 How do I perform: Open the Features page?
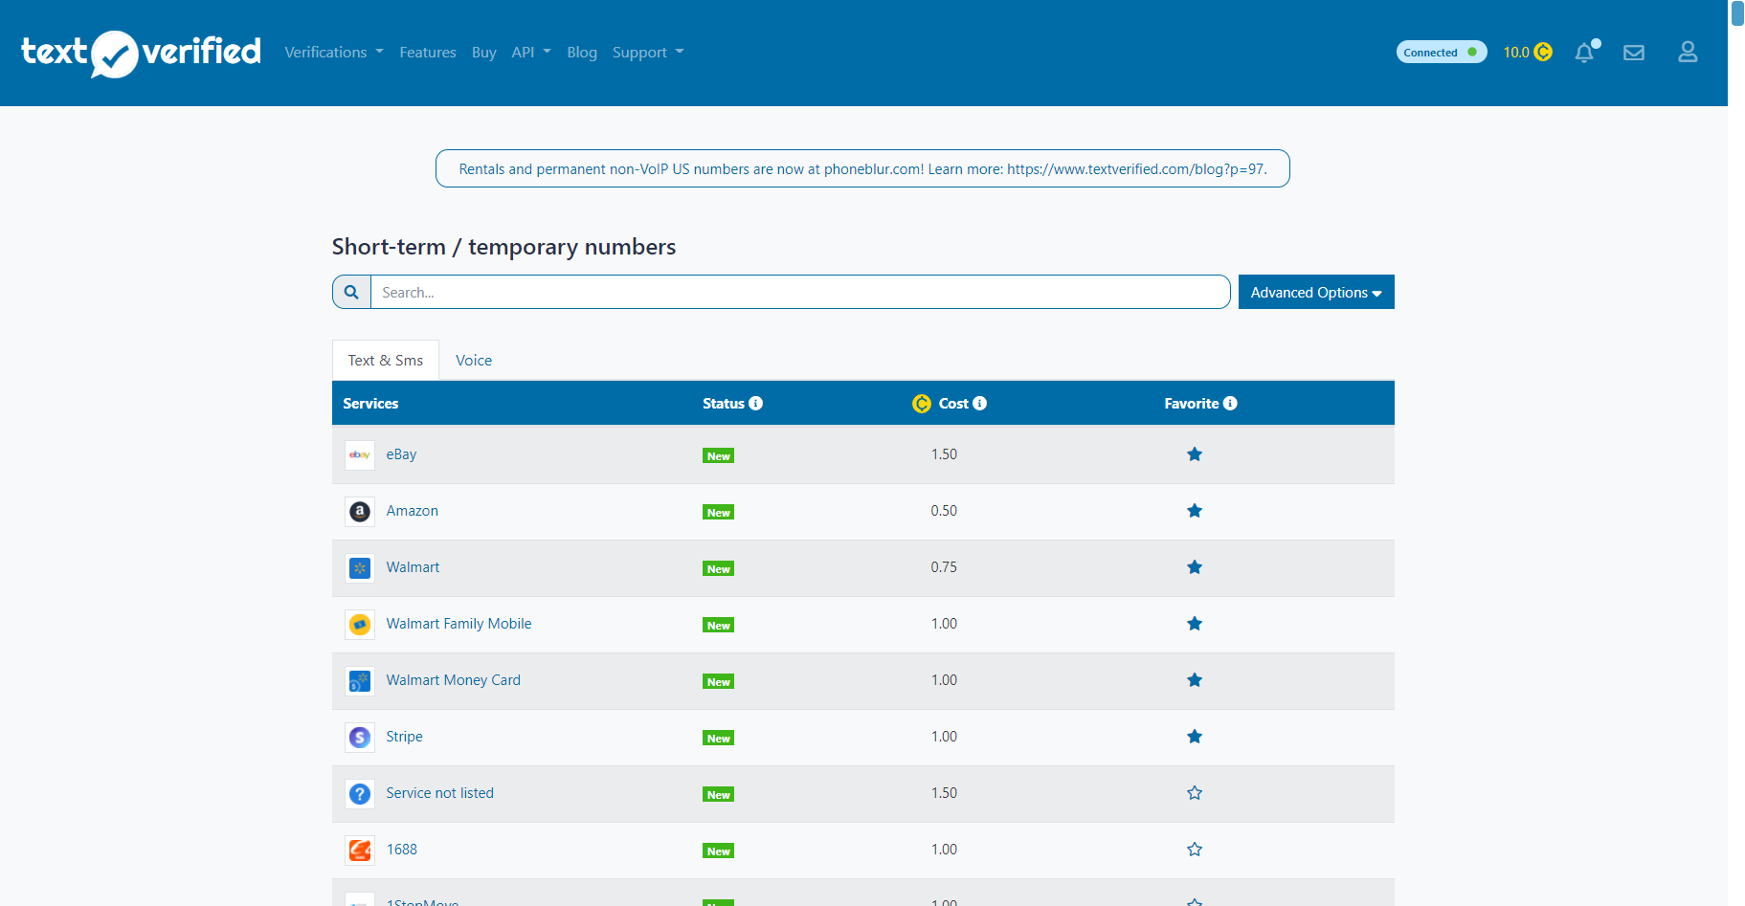(428, 53)
